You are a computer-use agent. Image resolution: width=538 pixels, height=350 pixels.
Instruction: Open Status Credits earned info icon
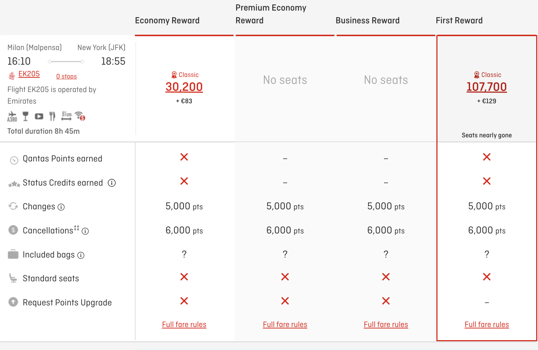[112, 183]
